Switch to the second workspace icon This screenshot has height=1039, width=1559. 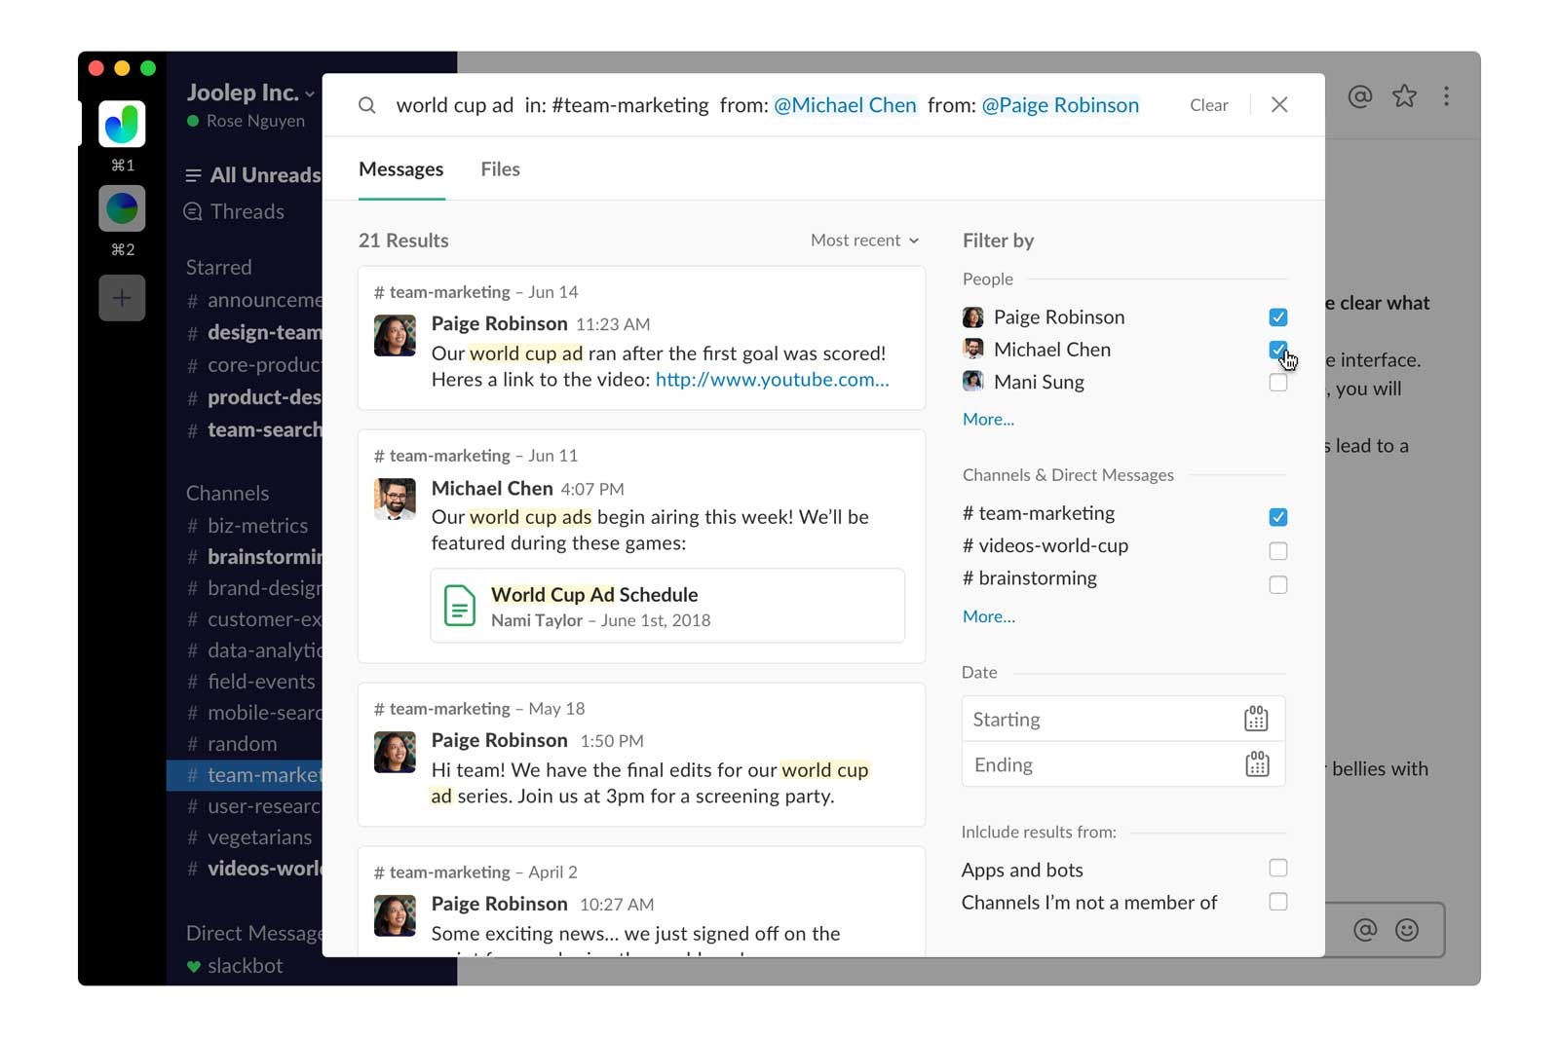[x=122, y=208]
